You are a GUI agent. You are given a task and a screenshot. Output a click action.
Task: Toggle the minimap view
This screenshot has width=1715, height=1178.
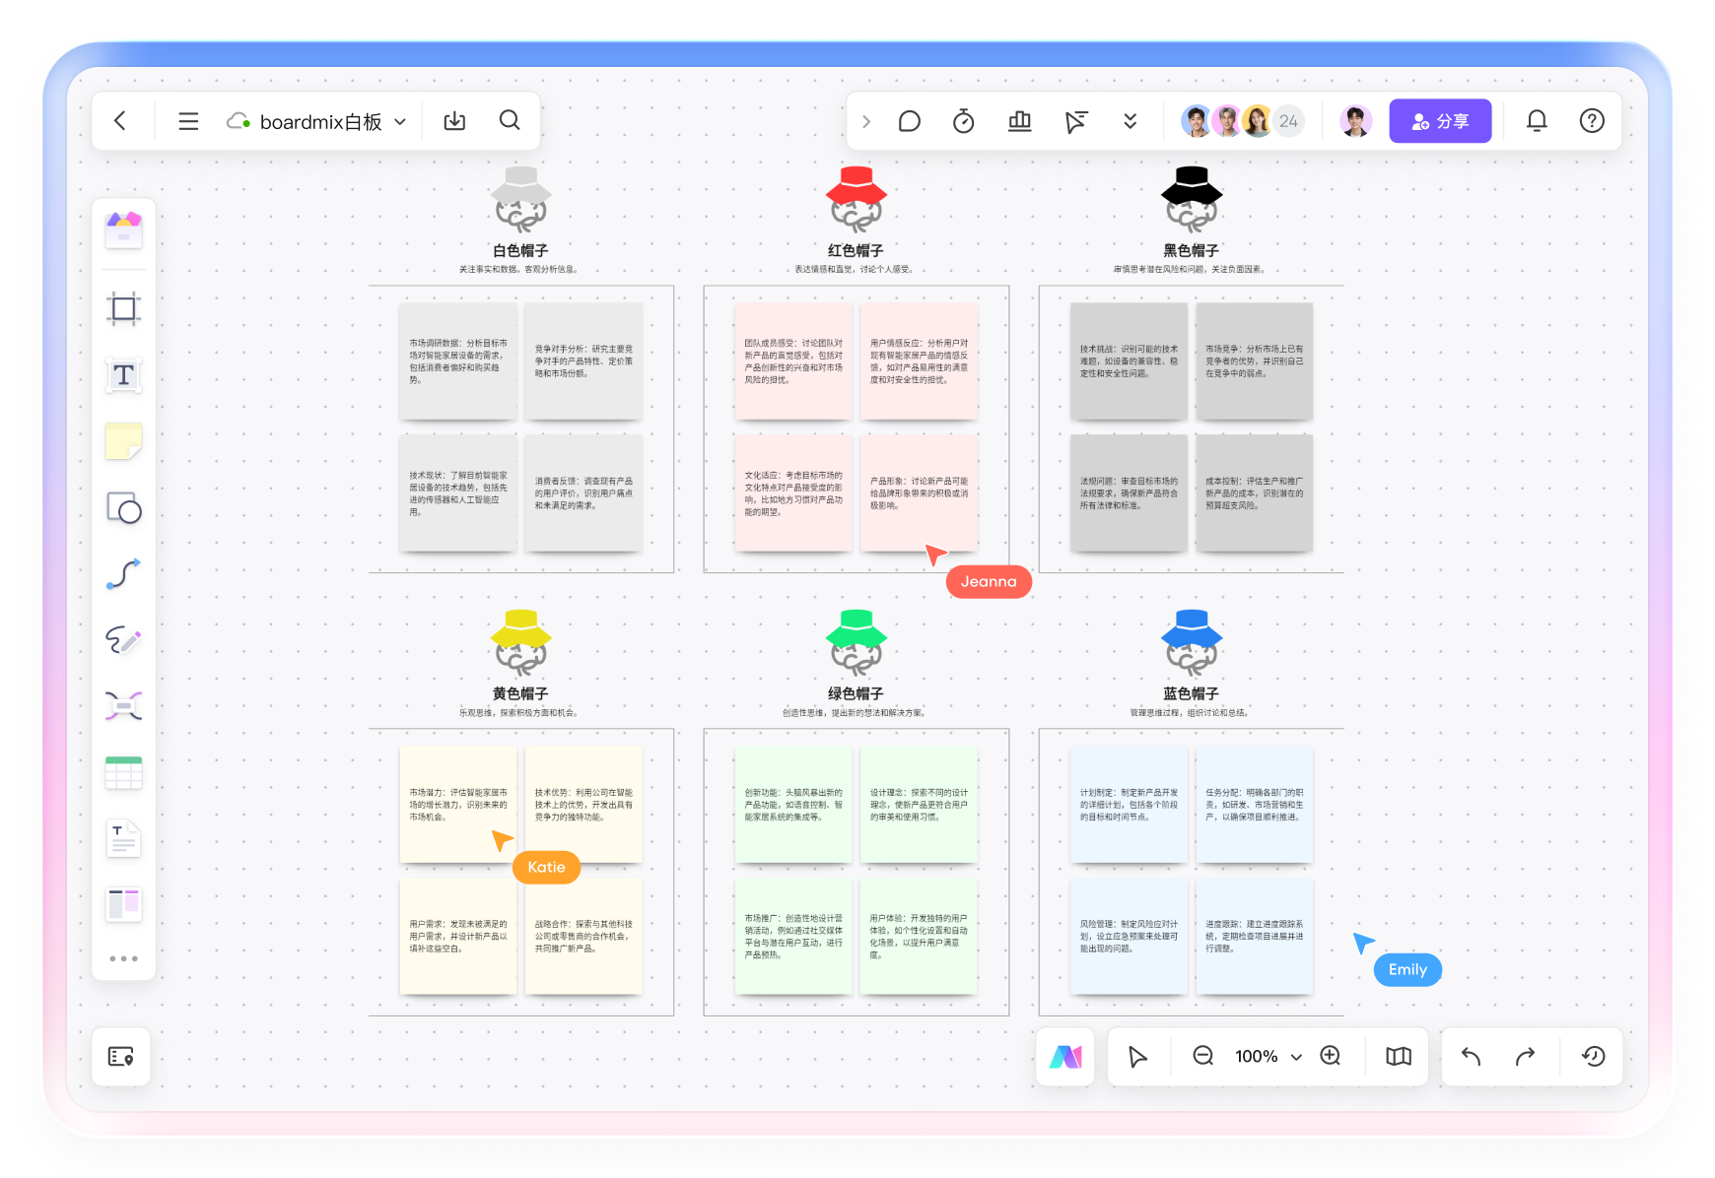point(1398,1057)
